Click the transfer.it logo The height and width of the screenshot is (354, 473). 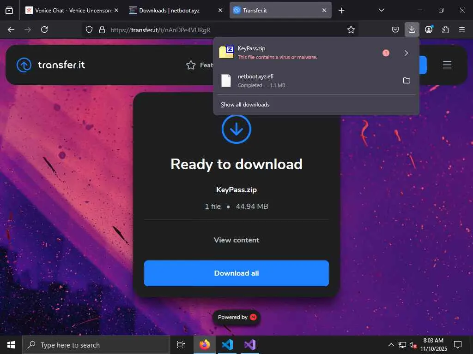51,65
